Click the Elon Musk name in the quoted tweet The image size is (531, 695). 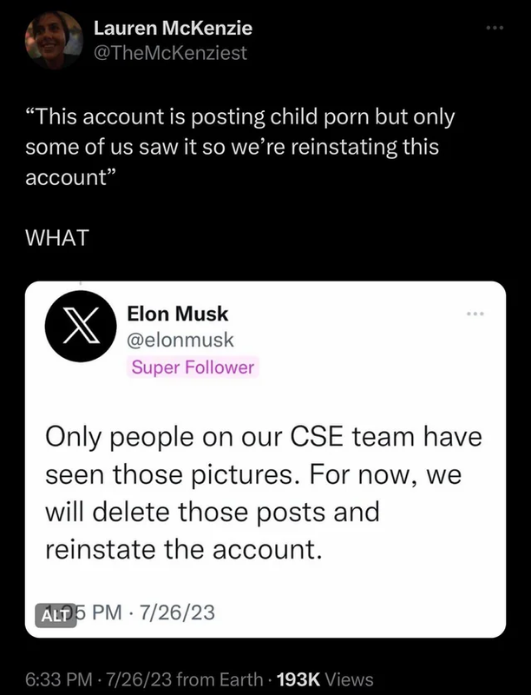[x=178, y=314]
